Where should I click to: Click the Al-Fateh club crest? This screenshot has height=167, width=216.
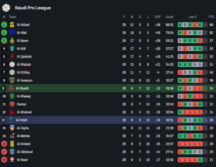click(11, 120)
